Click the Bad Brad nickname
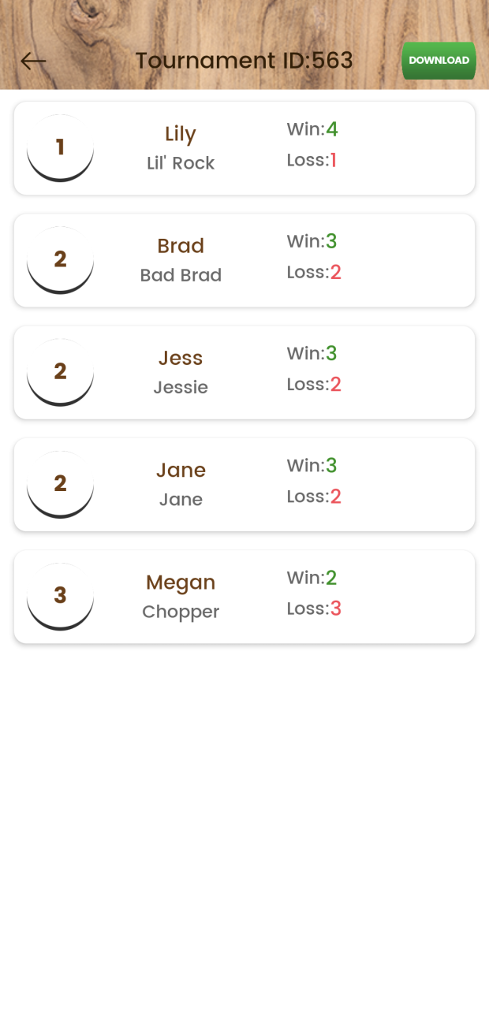This screenshot has width=489, height=1031. pos(181,275)
